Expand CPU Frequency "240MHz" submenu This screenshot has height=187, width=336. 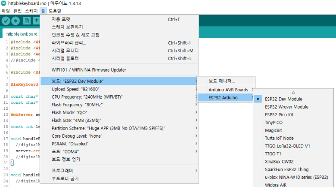coord(119,97)
